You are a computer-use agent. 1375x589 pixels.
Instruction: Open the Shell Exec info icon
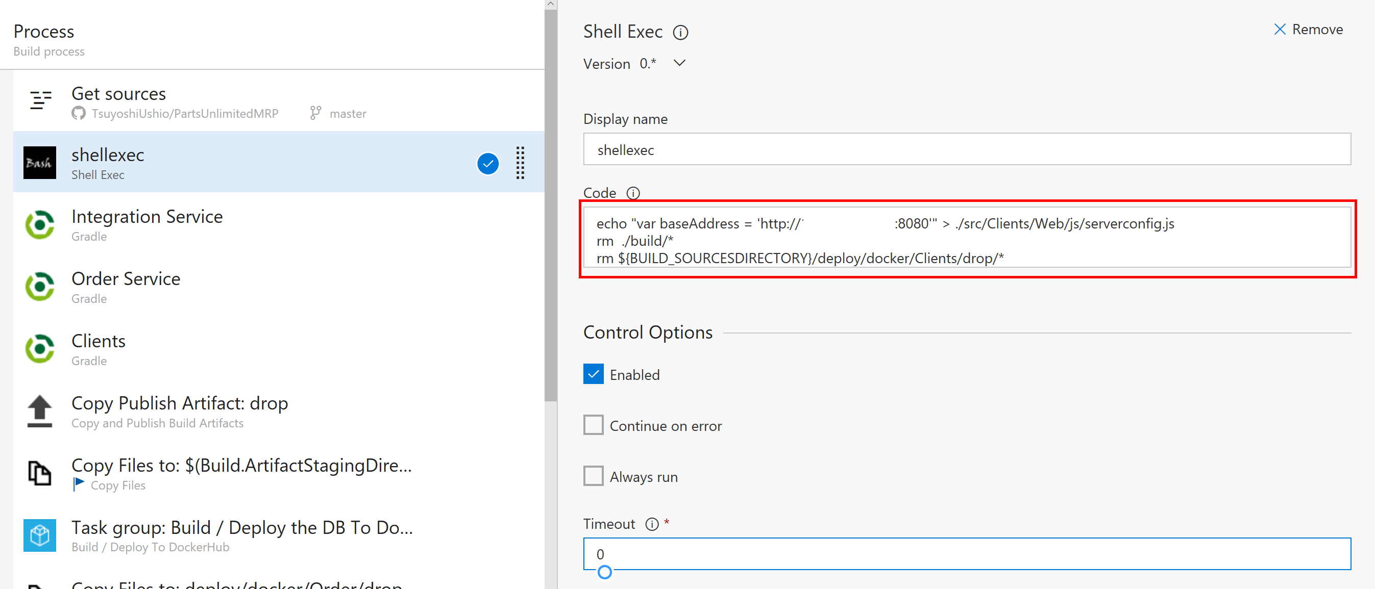pos(680,33)
